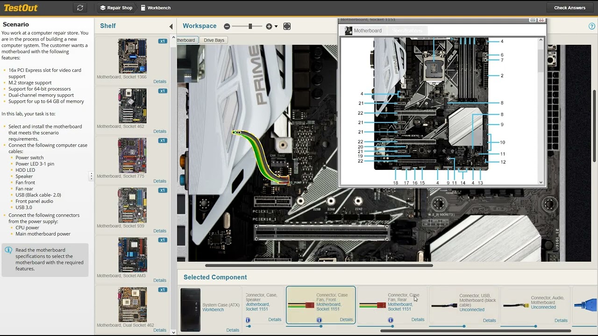Click the info icon on Case Speaker connector

pos(248,320)
